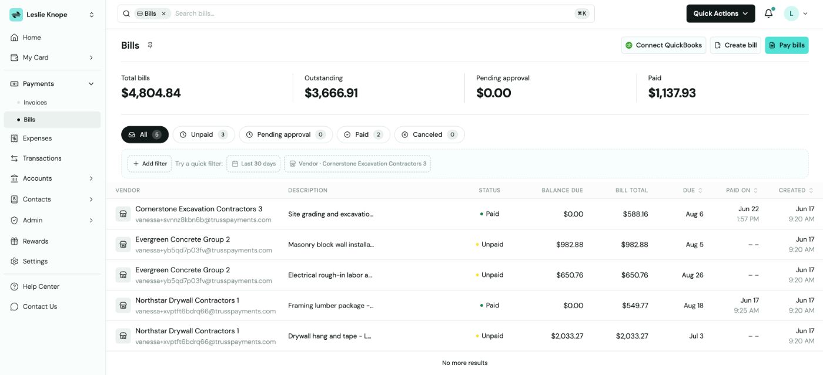
Task: Click the vendor icon on the Electrical rough-in row
Action: pos(123,275)
